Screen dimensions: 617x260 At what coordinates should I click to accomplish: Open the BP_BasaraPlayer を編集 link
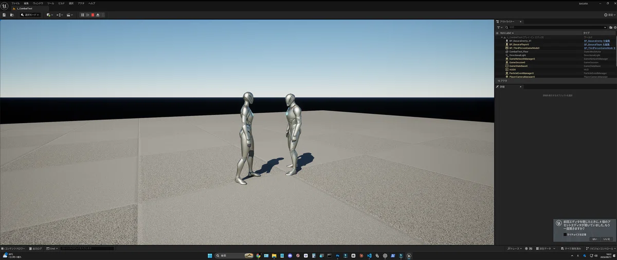pyautogui.click(x=597, y=45)
